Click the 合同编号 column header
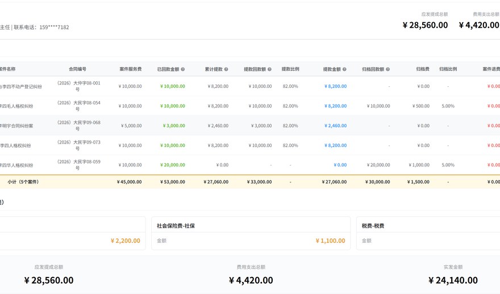Viewport: 500px width, 294px height. 77,69
